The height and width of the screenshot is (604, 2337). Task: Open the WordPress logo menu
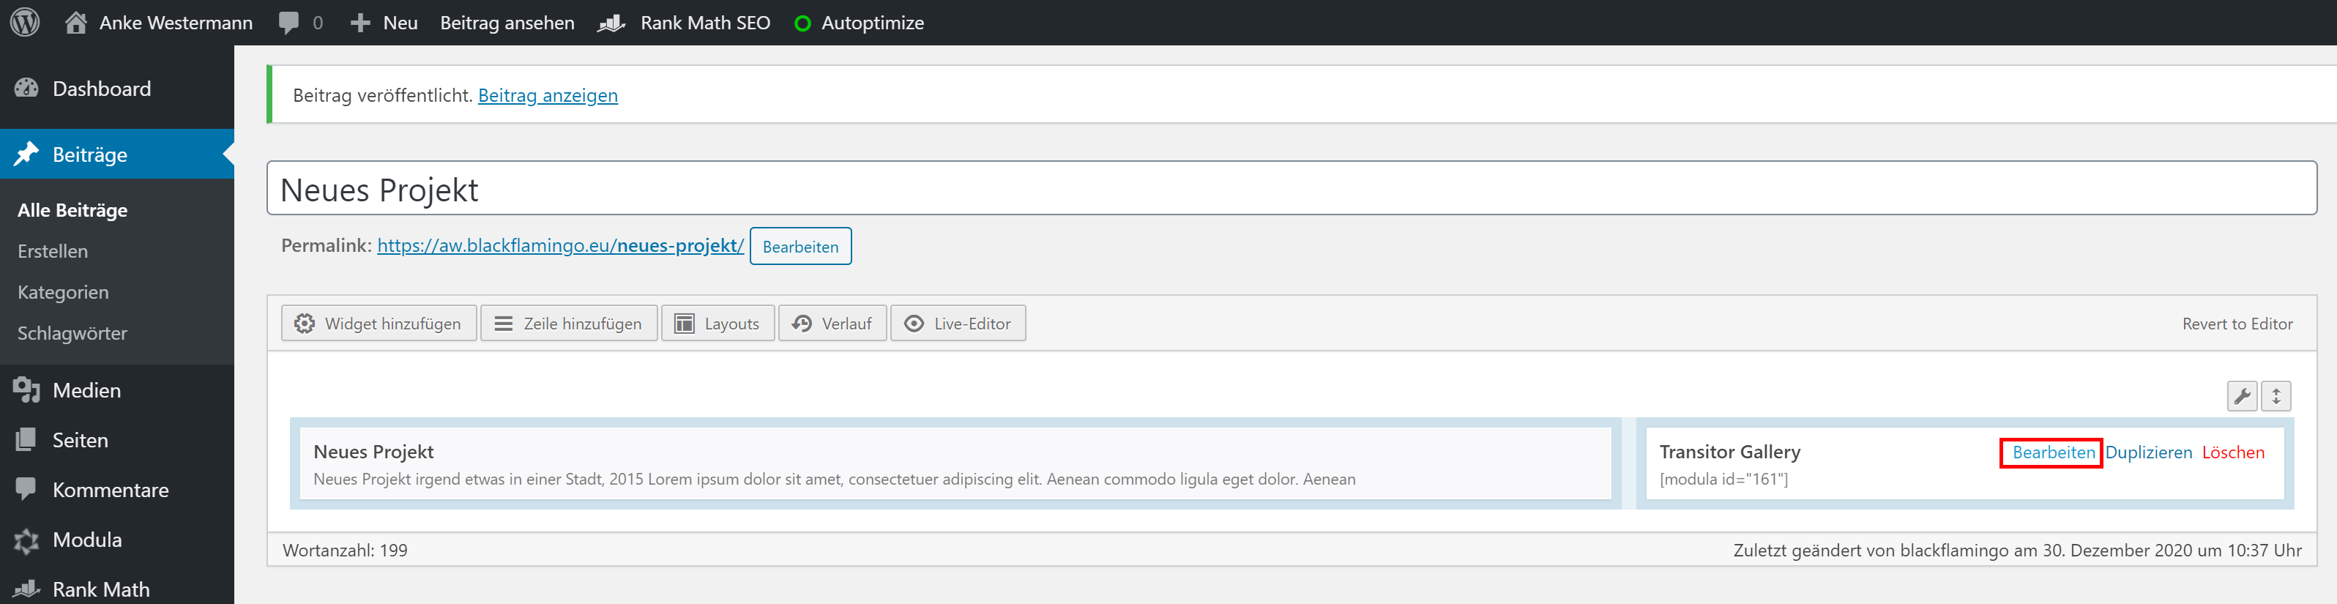point(24,22)
